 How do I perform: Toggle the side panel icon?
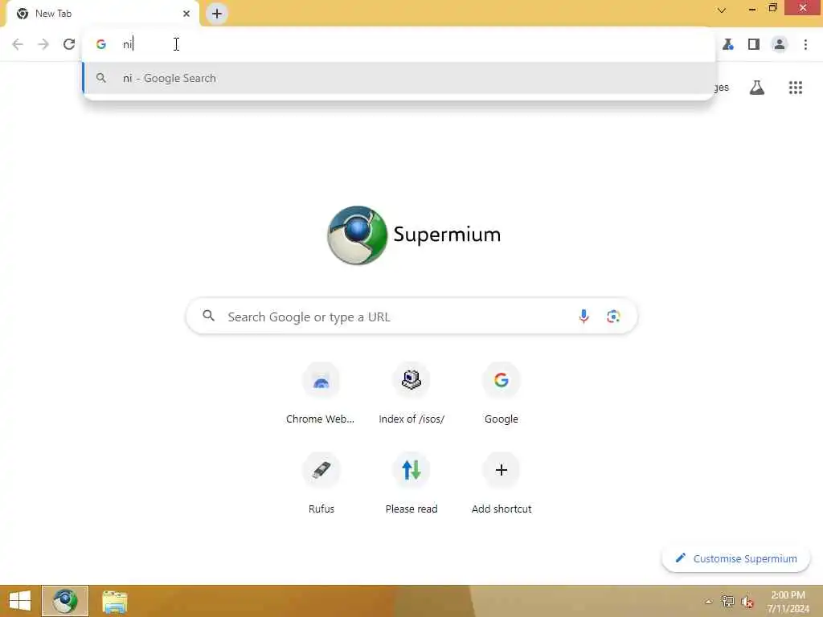coord(754,44)
